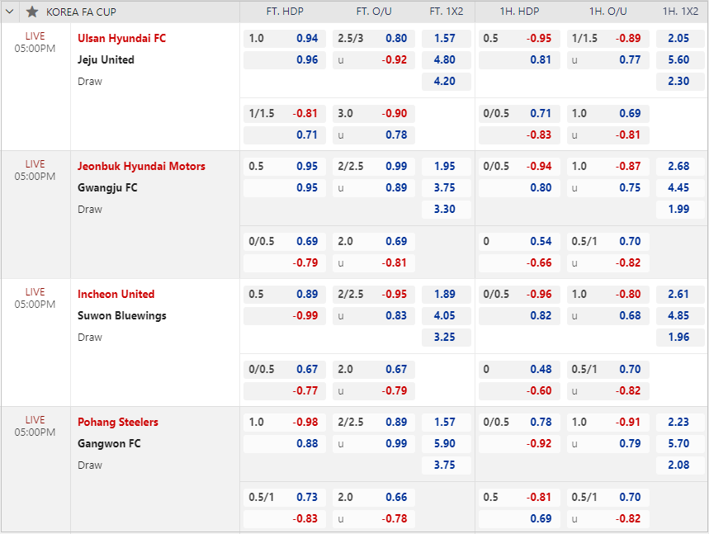709x534 pixels.
Task: Pick Ulsan–Jeju full-time draw odds 4.20
Action: pos(446,82)
